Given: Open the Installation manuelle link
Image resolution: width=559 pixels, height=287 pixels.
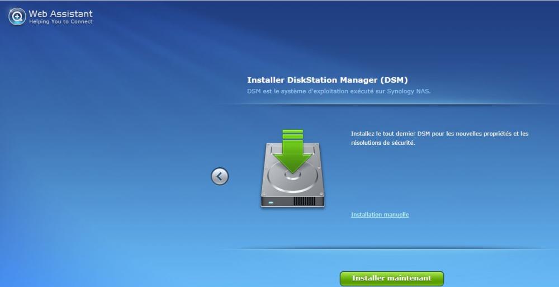Looking at the screenshot, I should click(x=380, y=214).
